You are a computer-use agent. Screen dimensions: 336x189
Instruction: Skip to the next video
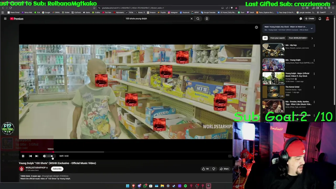[x=37, y=156]
